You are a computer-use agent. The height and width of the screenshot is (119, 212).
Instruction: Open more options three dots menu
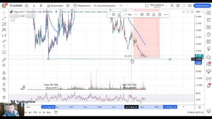click(166, 15)
